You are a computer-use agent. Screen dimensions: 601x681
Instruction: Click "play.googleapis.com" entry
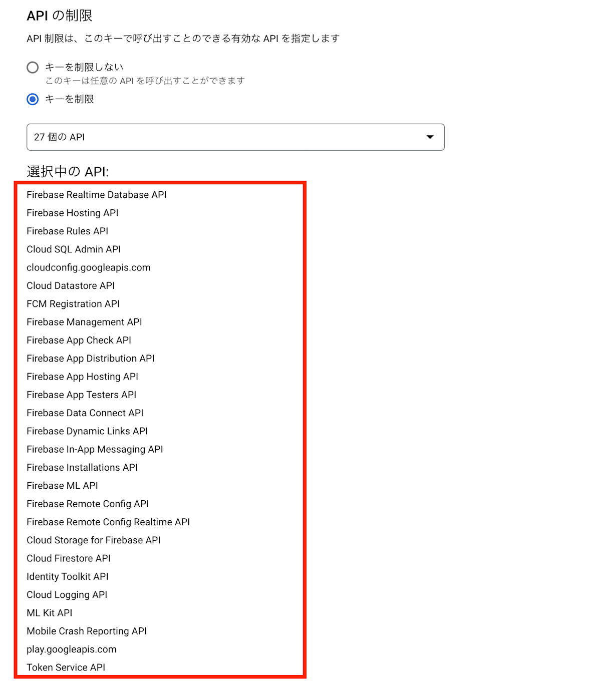(x=72, y=649)
